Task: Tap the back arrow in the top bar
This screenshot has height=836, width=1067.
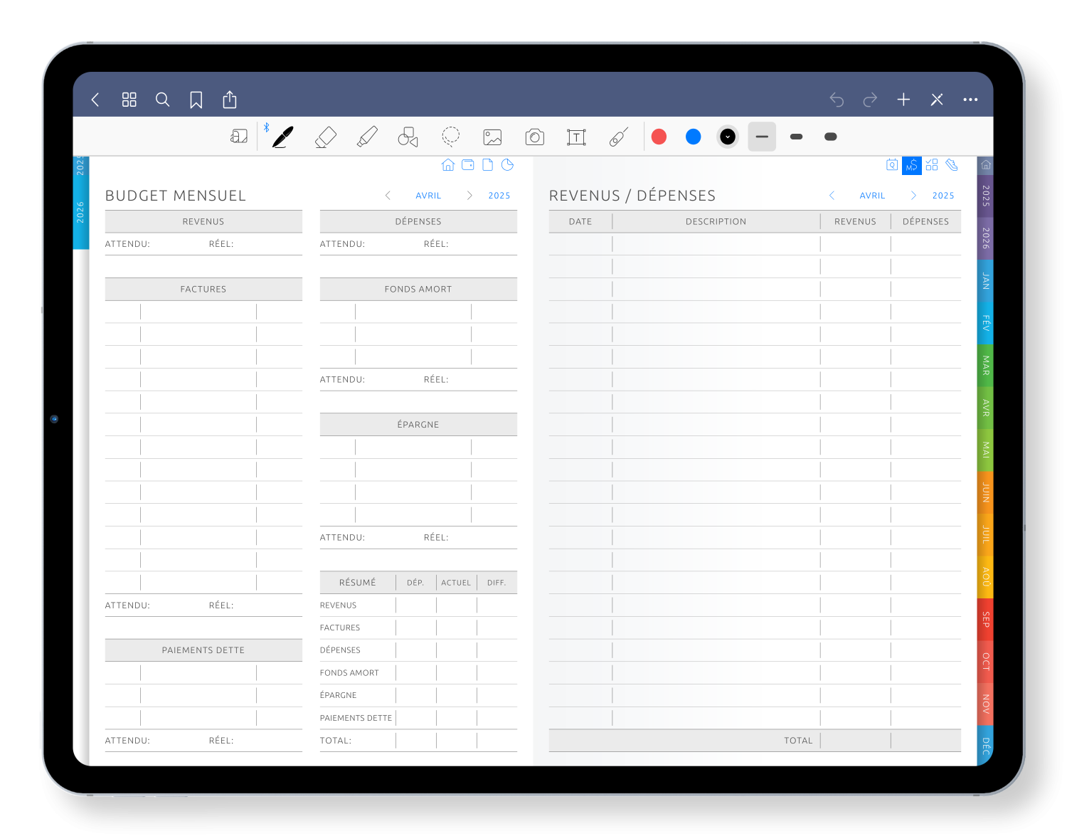Action: pos(95,100)
